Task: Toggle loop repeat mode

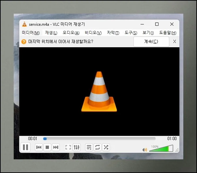Action: tap(98, 148)
